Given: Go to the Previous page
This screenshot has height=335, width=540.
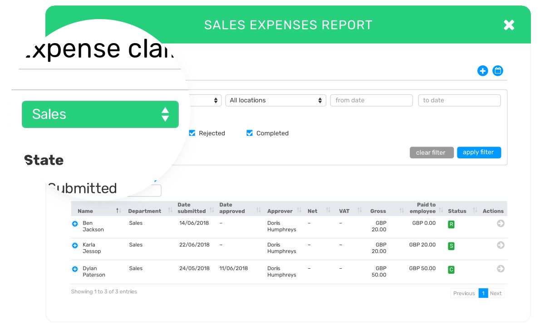Looking at the screenshot, I should [464, 293].
